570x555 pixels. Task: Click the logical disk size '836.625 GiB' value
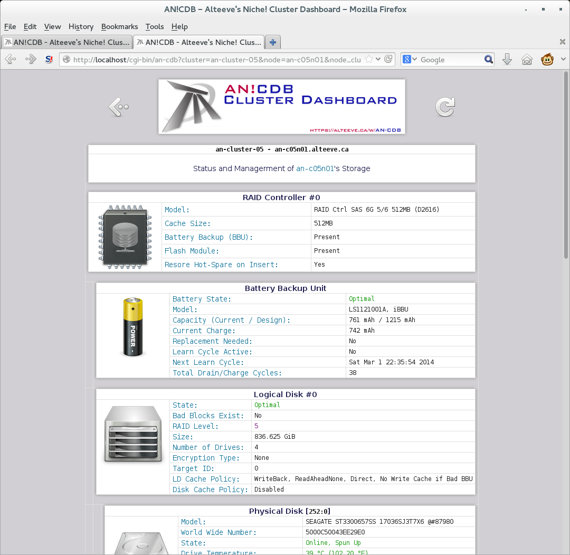pos(275,436)
